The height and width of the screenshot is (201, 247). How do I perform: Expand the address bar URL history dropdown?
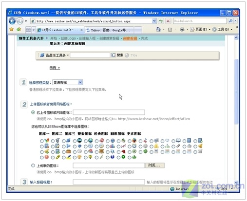(154, 21)
